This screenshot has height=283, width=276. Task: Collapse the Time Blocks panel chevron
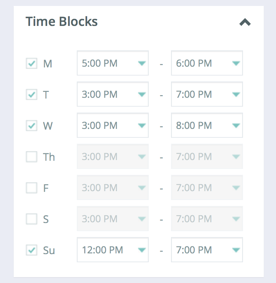click(x=245, y=23)
